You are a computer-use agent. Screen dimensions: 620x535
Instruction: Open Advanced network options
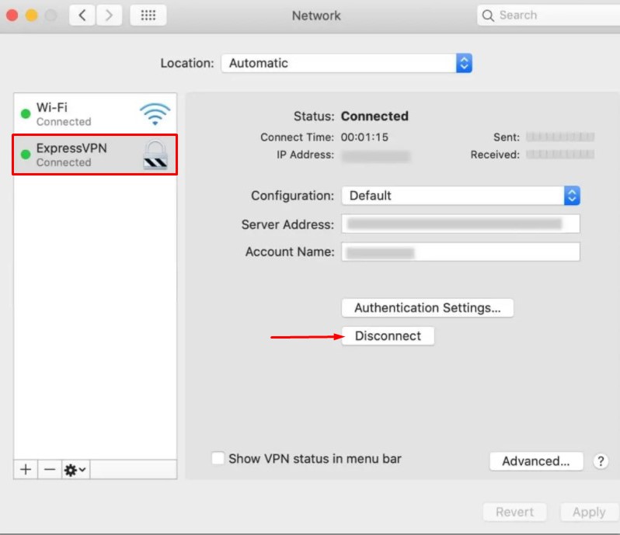tap(536, 461)
